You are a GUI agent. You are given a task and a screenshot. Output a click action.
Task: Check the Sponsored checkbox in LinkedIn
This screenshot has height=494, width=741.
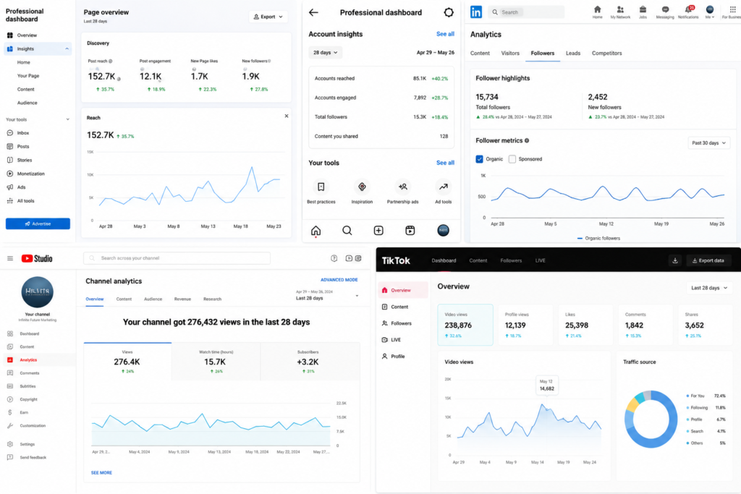512,159
